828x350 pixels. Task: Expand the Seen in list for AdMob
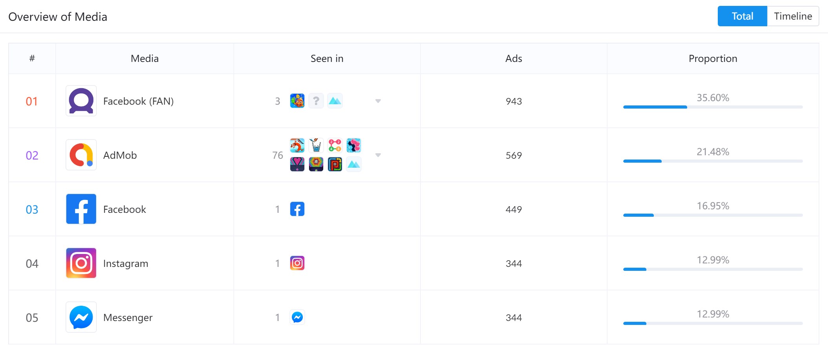(x=378, y=155)
